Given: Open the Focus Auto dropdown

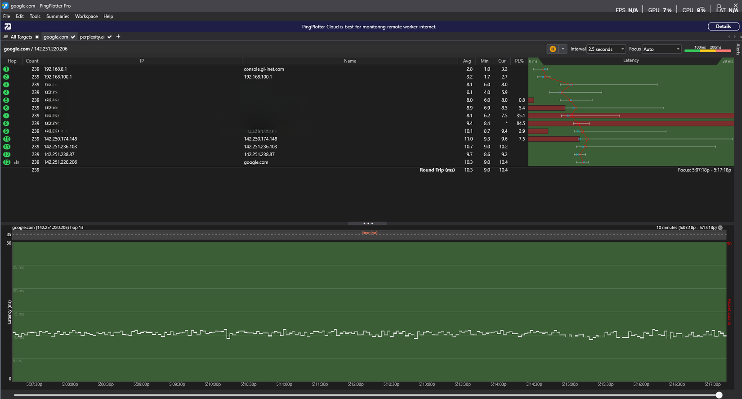Looking at the screenshot, I should [x=662, y=49].
